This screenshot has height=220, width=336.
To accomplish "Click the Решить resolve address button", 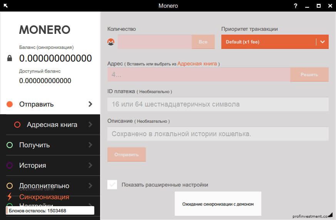I will pos(309,75).
